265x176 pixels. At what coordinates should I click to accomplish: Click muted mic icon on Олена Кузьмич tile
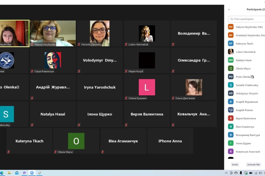coord(126,98)
